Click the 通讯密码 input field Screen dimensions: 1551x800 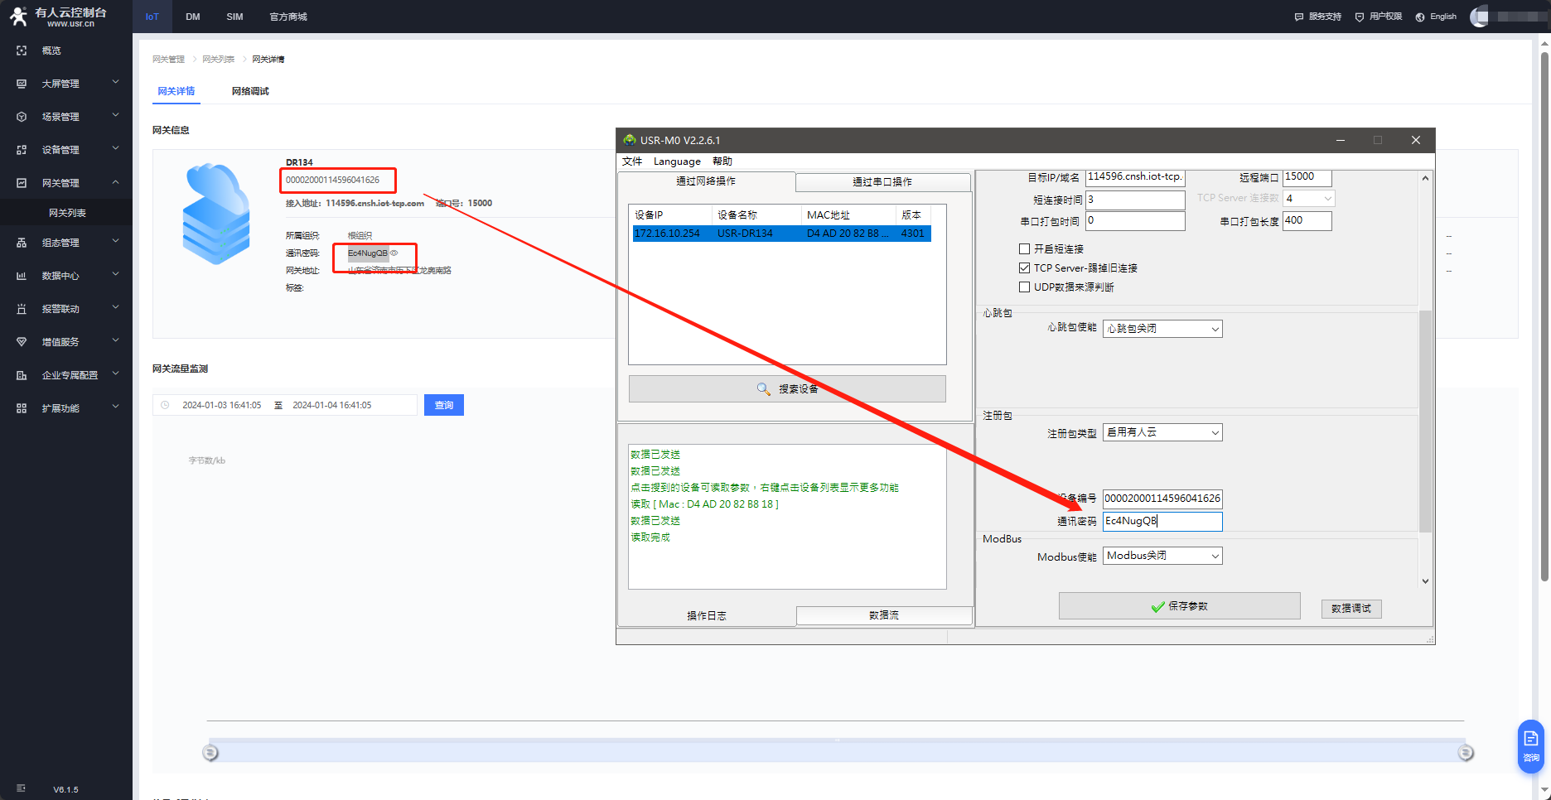tap(1162, 521)
